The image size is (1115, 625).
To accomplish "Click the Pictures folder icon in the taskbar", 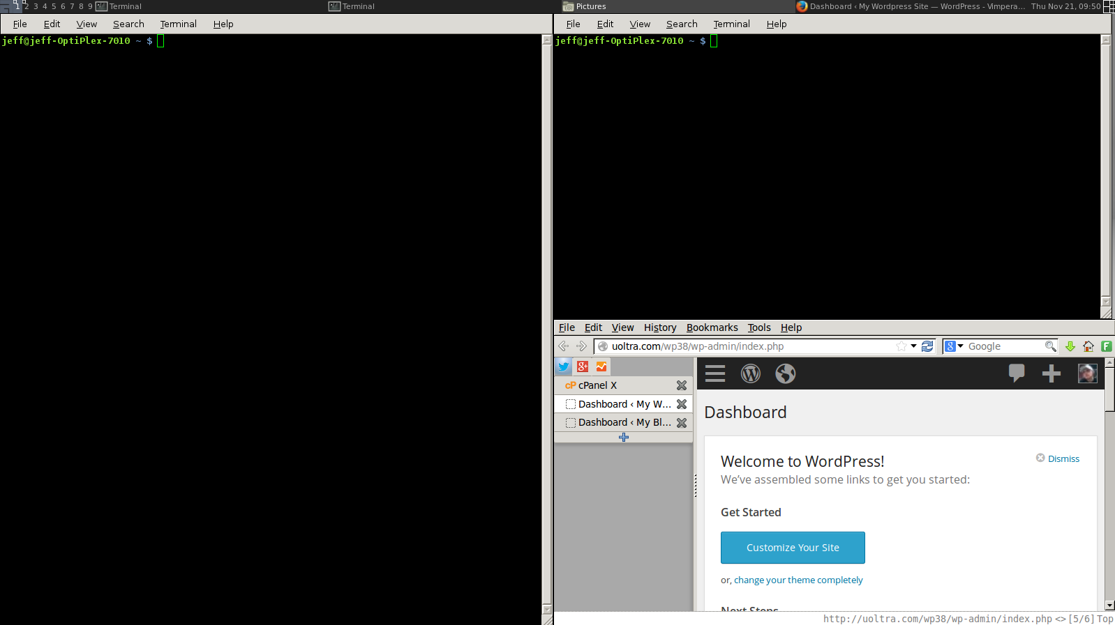I will point(568,6).
